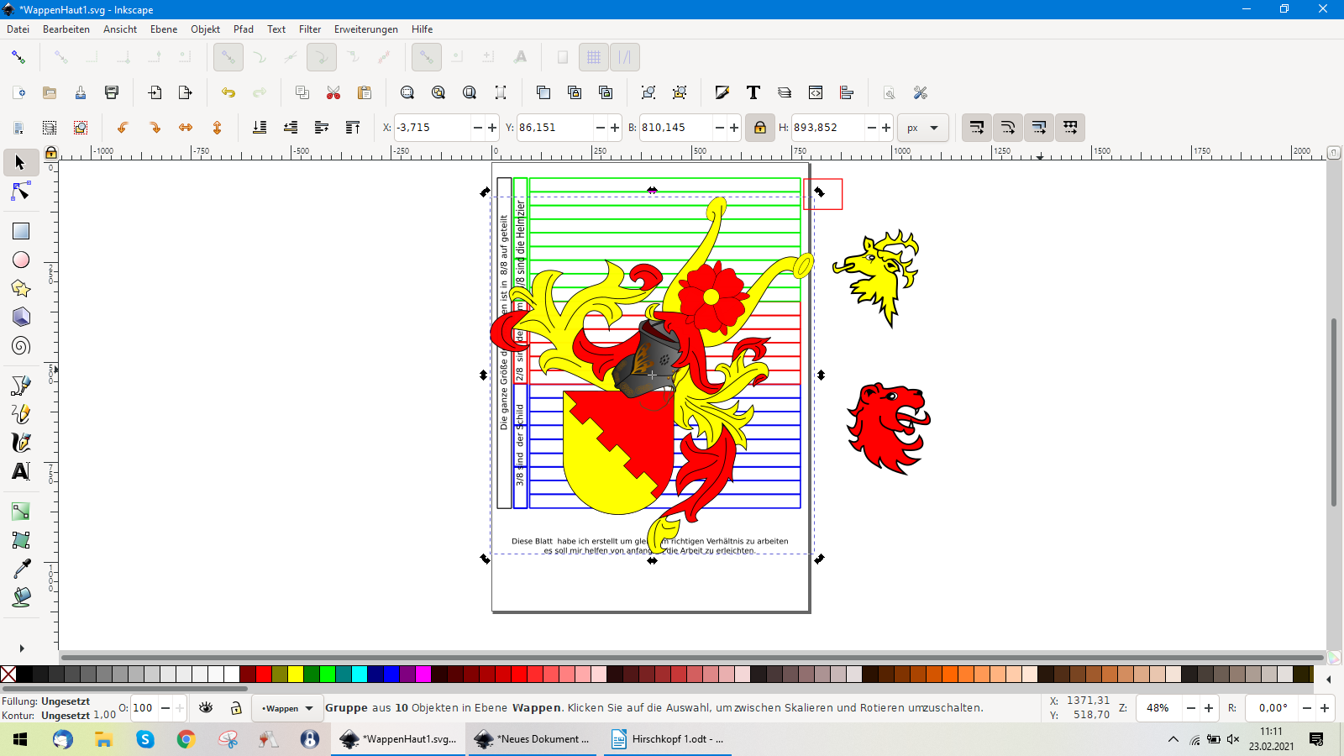The height and width of the screenshot is (756, 1344).
Task: Open the Pfad menu
Action: pos(243,29)
